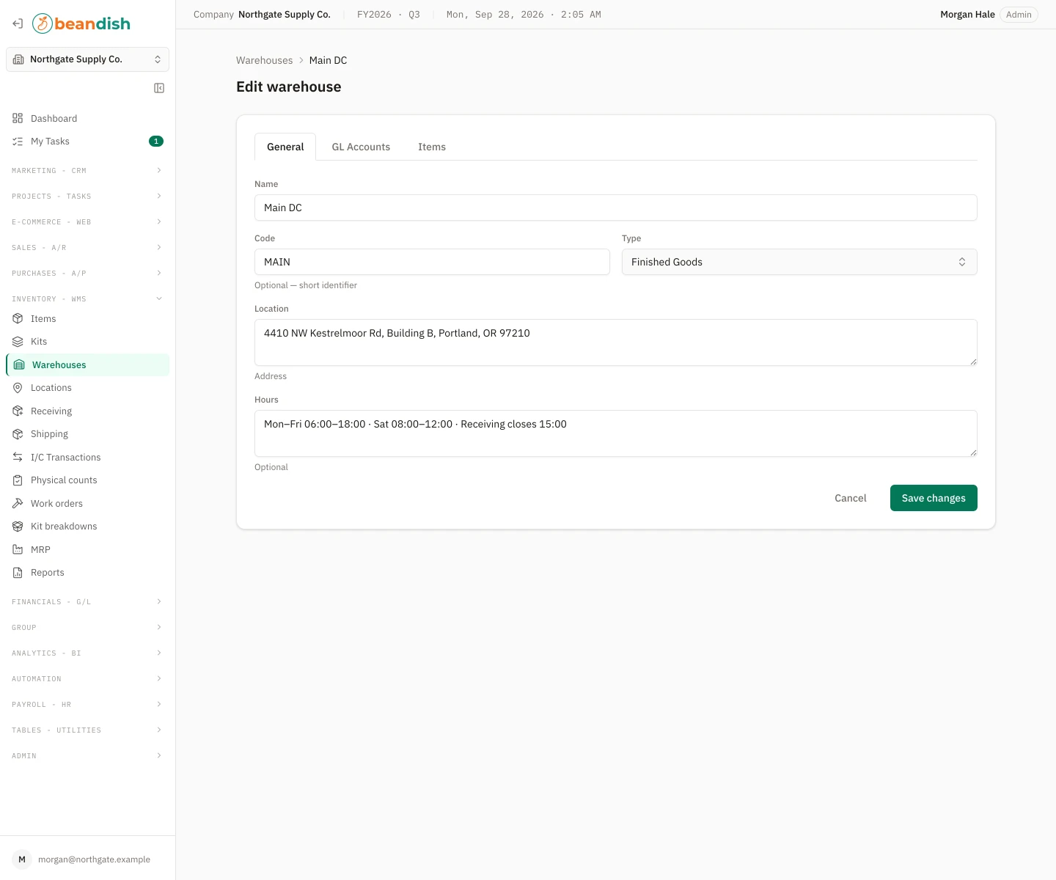Expand the Sales - A/R section
This screenshot has width=1056, height=880.
[x=88, y=248]
